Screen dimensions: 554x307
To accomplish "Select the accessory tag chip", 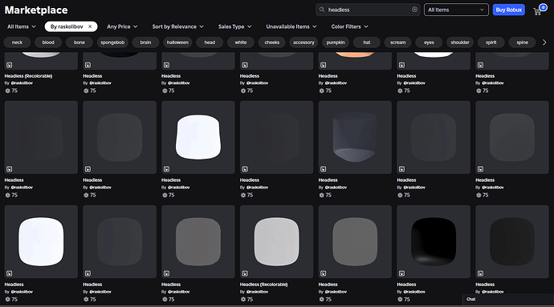I will pos(303,42).
